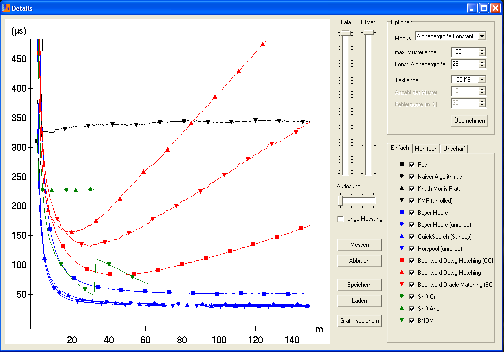
Task: Toggle the Shift-And checkbox
Action: pyautogui.click(x=412, y=309)
